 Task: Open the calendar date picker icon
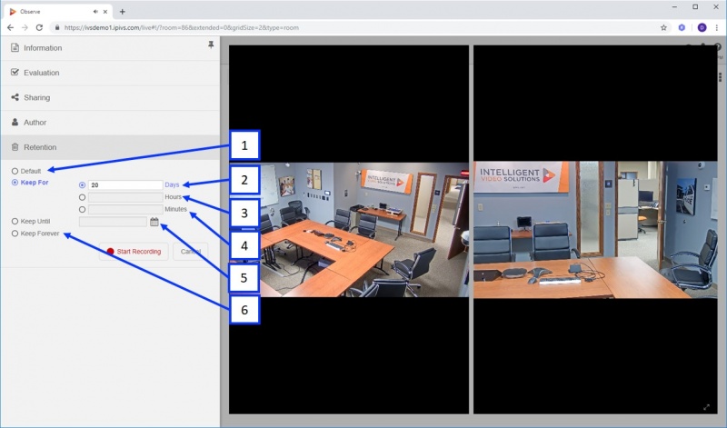tap(154, 222)
